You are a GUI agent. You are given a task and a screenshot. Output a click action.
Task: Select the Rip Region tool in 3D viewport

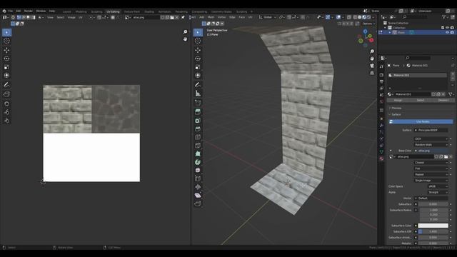click(198, 203)
